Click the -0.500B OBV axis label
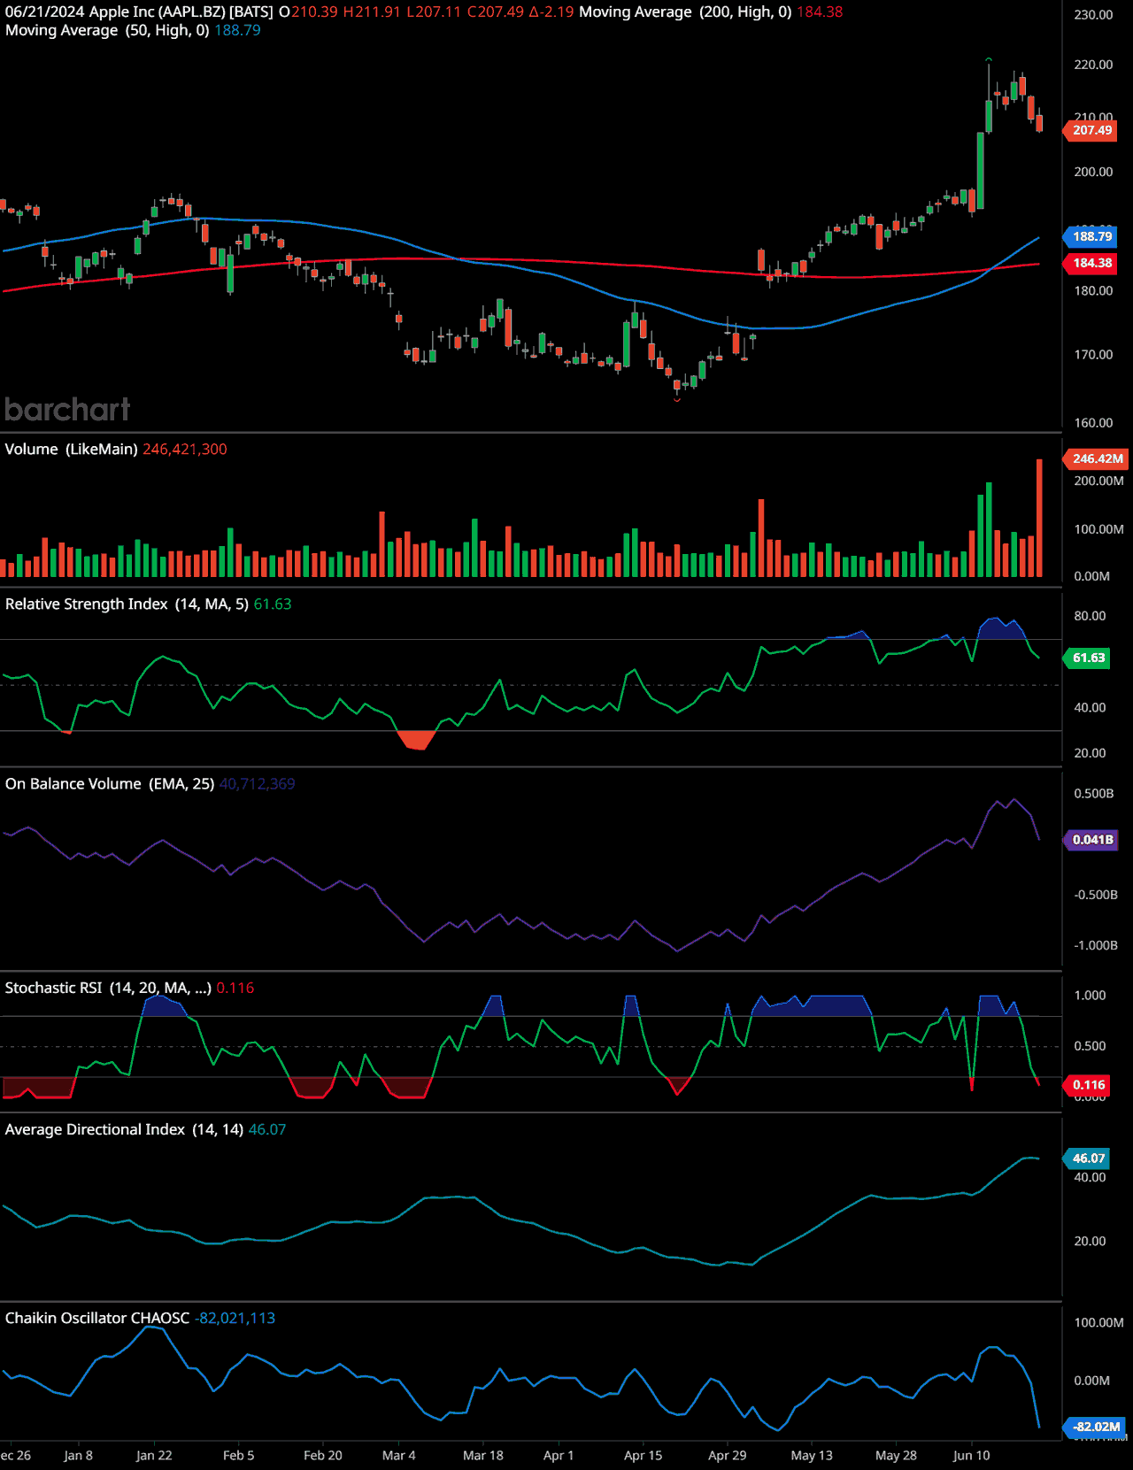 pos(1096,895)
